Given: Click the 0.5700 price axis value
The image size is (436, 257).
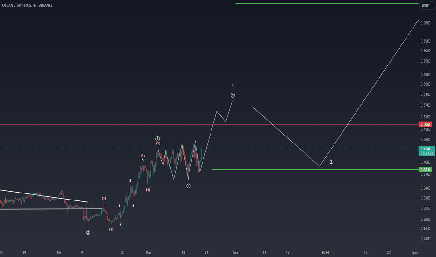Looking at the screenshot, I should [x=425, y=105].
